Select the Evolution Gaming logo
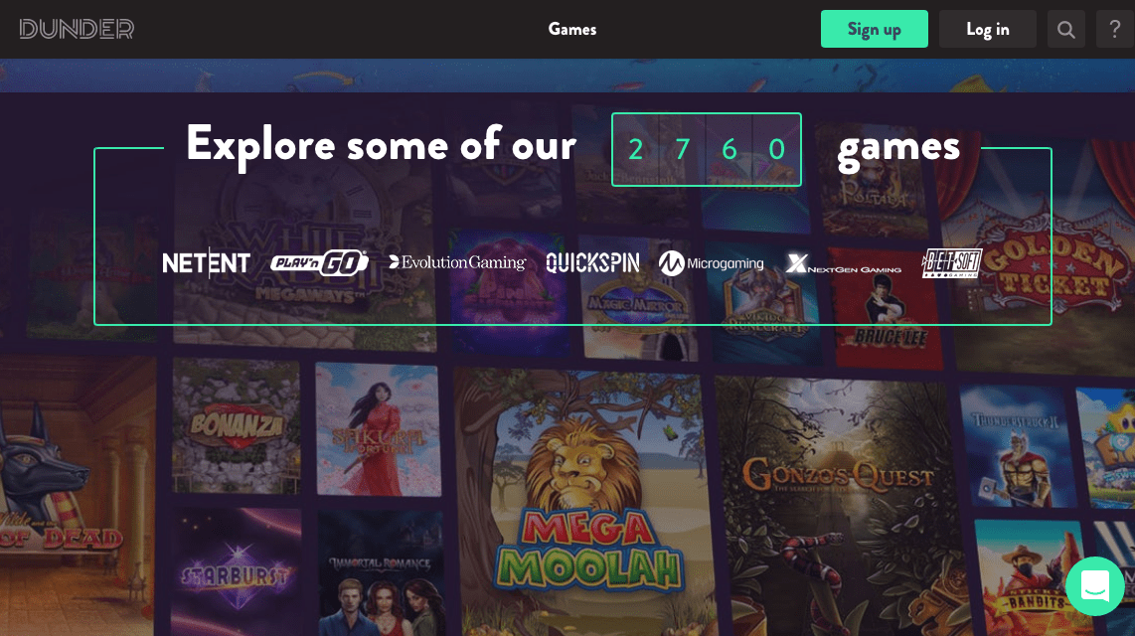 pyautogui.click(x=457, y=262)
